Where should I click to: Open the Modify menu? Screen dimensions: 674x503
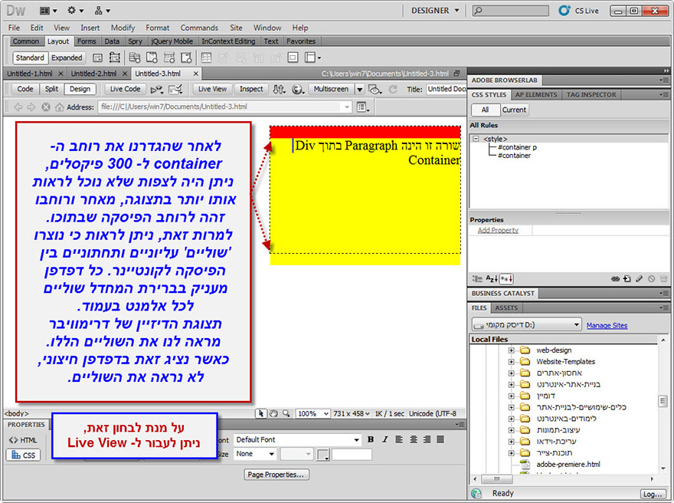(x=123, y=28)
